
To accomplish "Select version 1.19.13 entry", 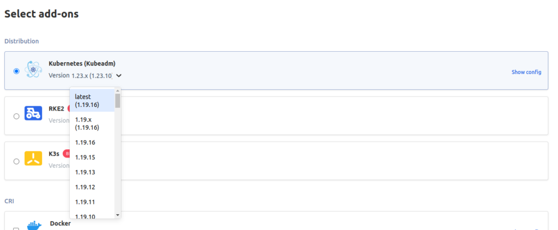I will 92,172.
